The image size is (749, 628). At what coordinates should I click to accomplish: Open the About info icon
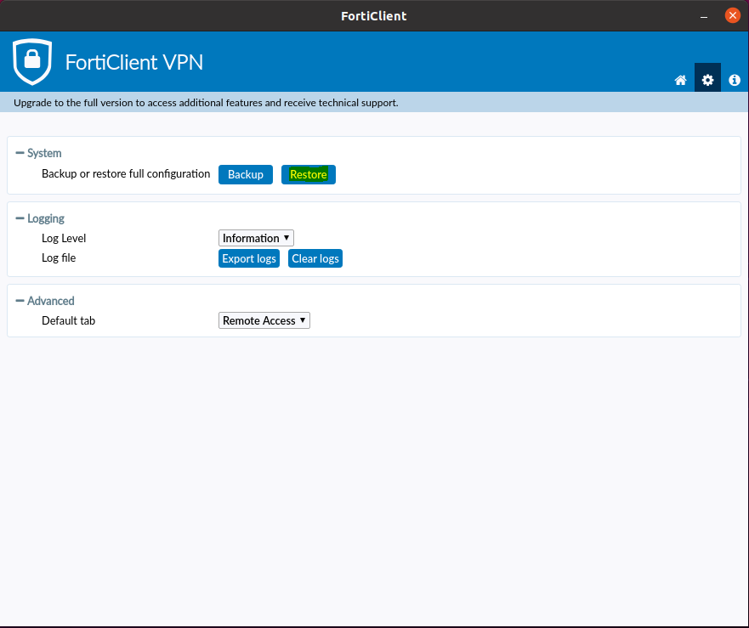[x=735, y=80]
